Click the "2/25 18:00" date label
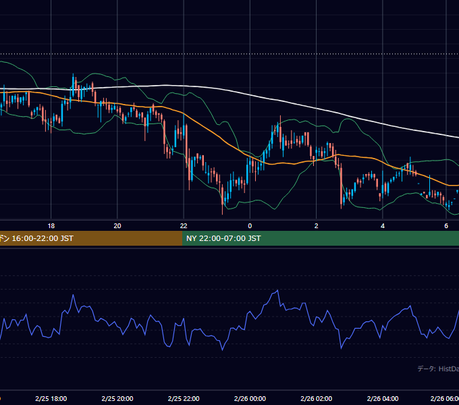The image size is (459, 405). pyautogui.click(x=51, y=398)
